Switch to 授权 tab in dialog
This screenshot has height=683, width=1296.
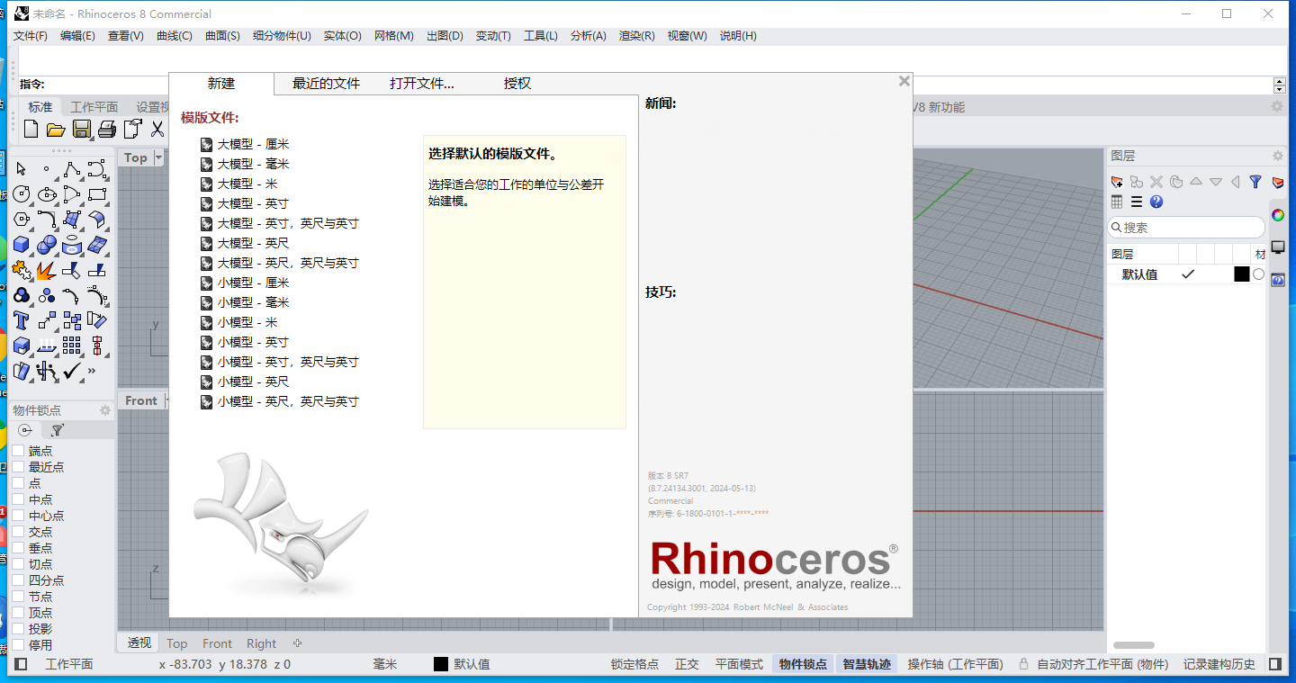tap(517, 84)
